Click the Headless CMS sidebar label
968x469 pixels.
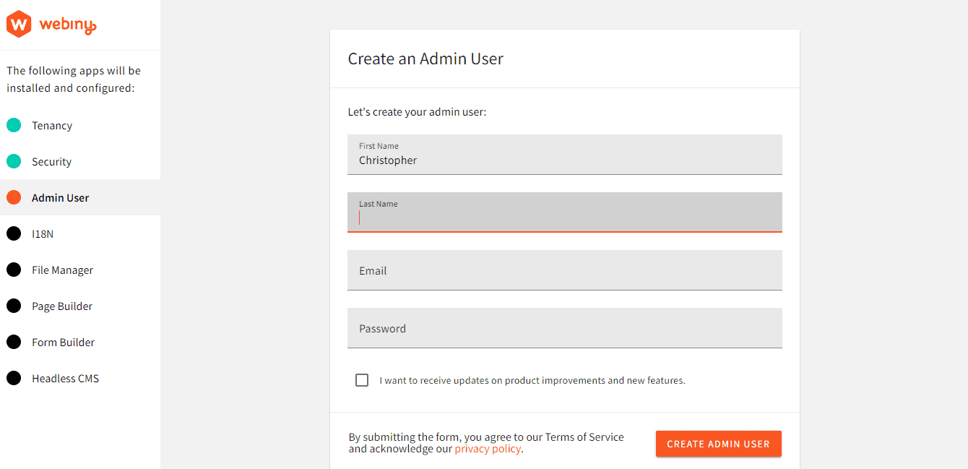(65, 378)
